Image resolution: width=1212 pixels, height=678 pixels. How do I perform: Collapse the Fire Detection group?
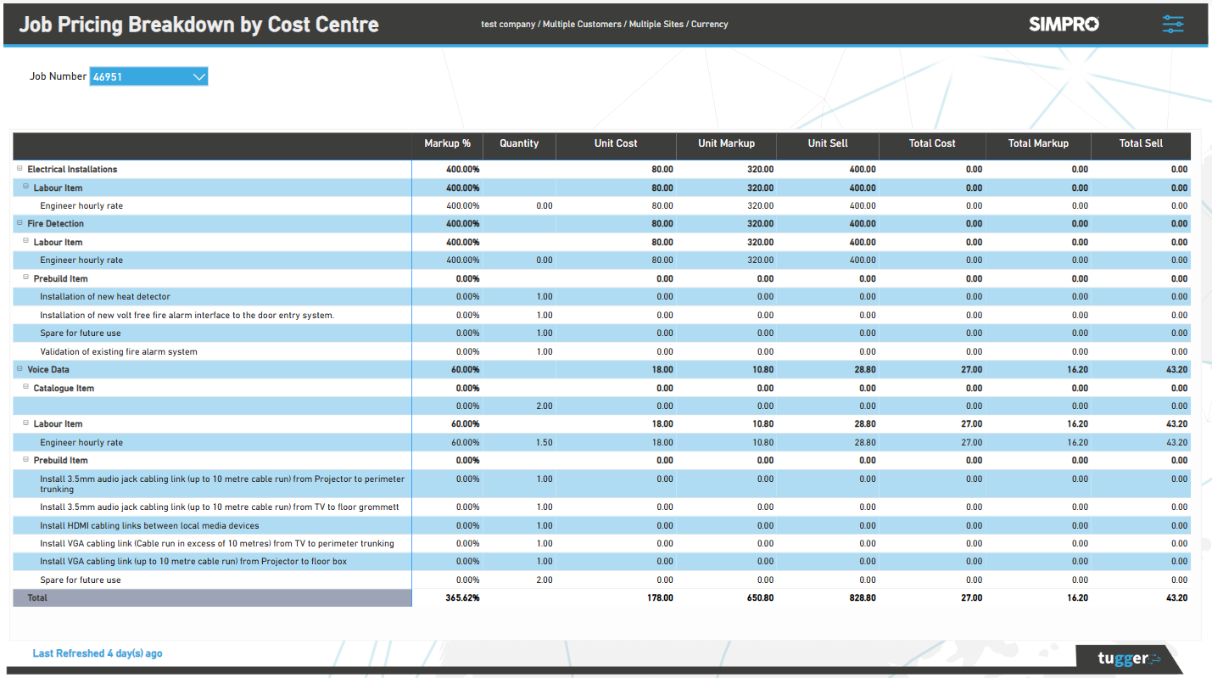19,223
